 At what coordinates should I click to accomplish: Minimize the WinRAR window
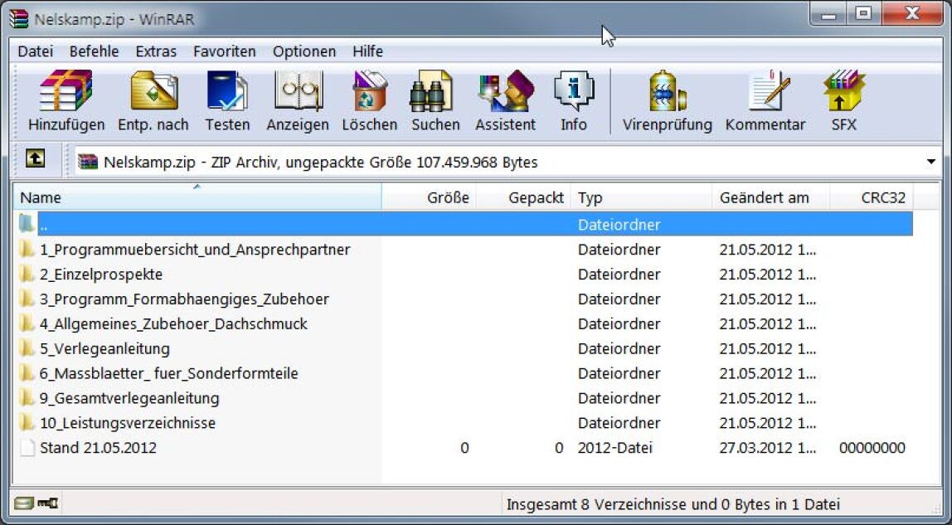tap(829, 13)
